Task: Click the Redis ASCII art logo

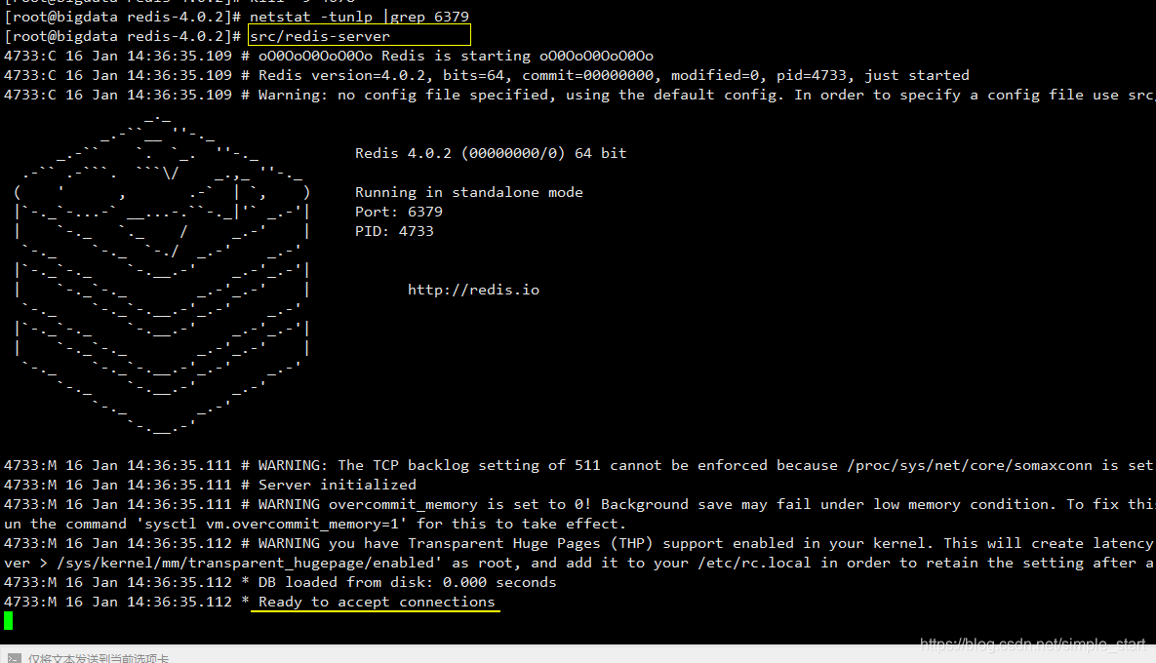Action: tap(162, 274)
